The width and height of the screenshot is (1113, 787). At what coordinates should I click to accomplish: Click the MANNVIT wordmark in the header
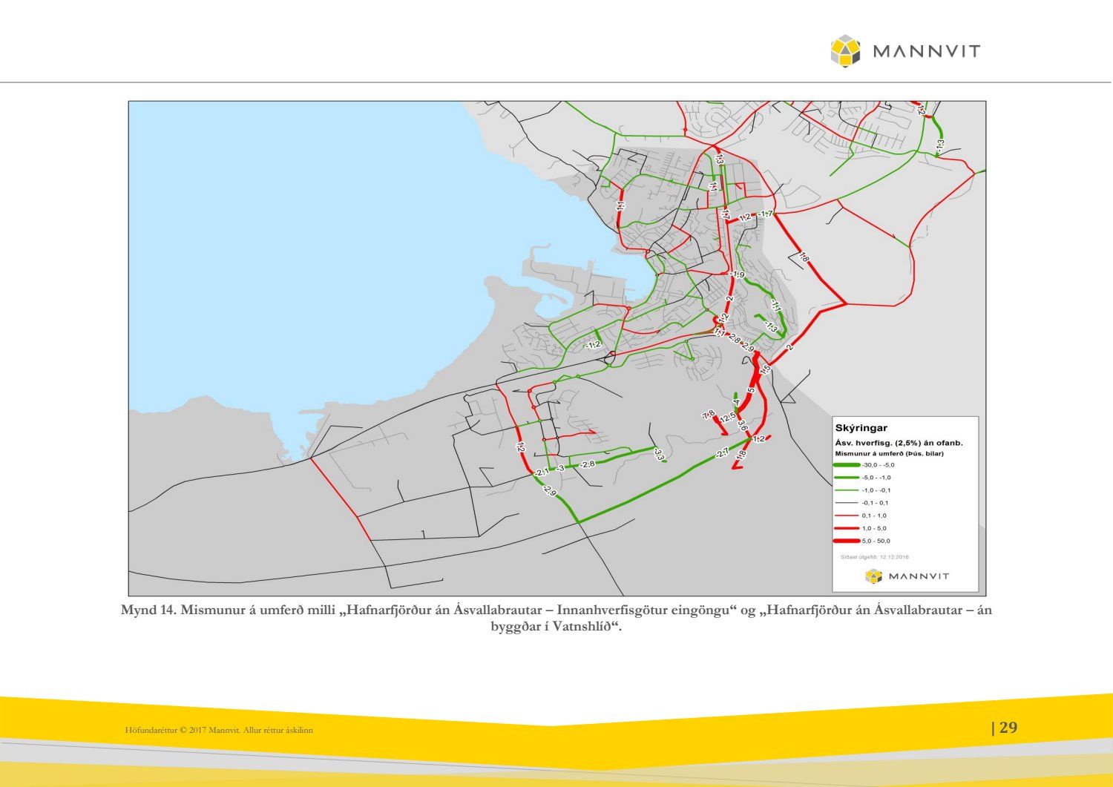click(x=927, y=51)
